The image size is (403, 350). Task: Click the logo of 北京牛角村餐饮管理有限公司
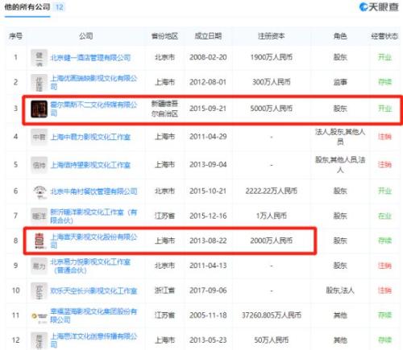coord(39,191)
